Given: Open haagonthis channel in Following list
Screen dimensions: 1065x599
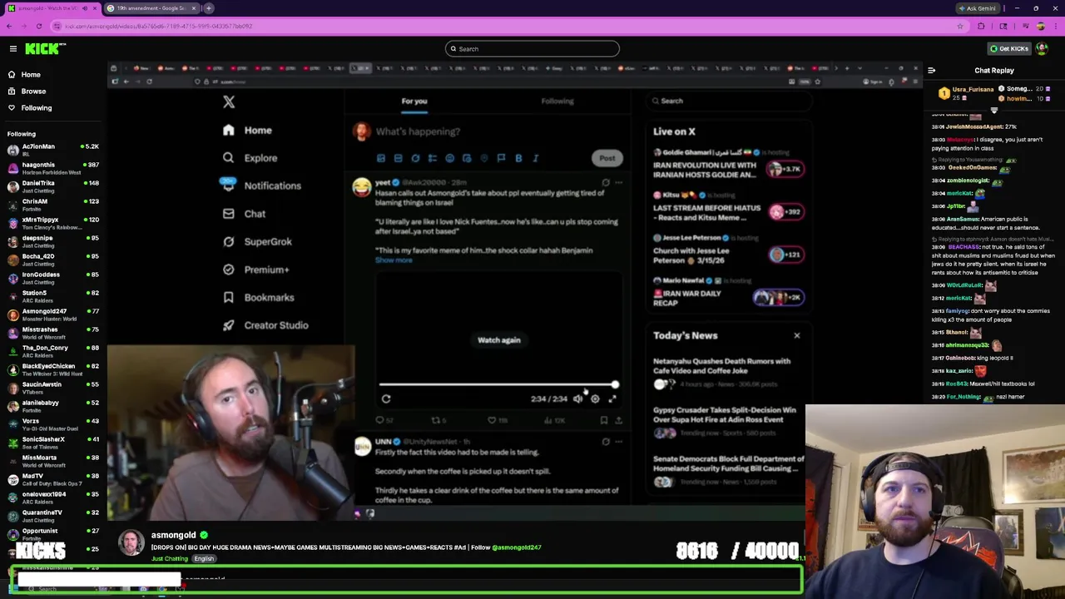Looking at the screenshot, I should point(52,168).
